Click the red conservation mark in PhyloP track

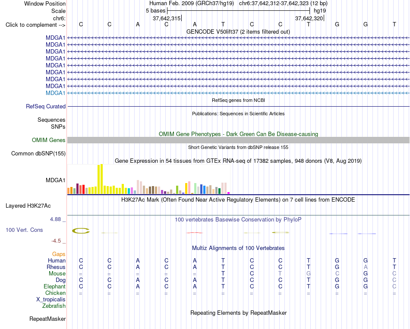(195, 232)
